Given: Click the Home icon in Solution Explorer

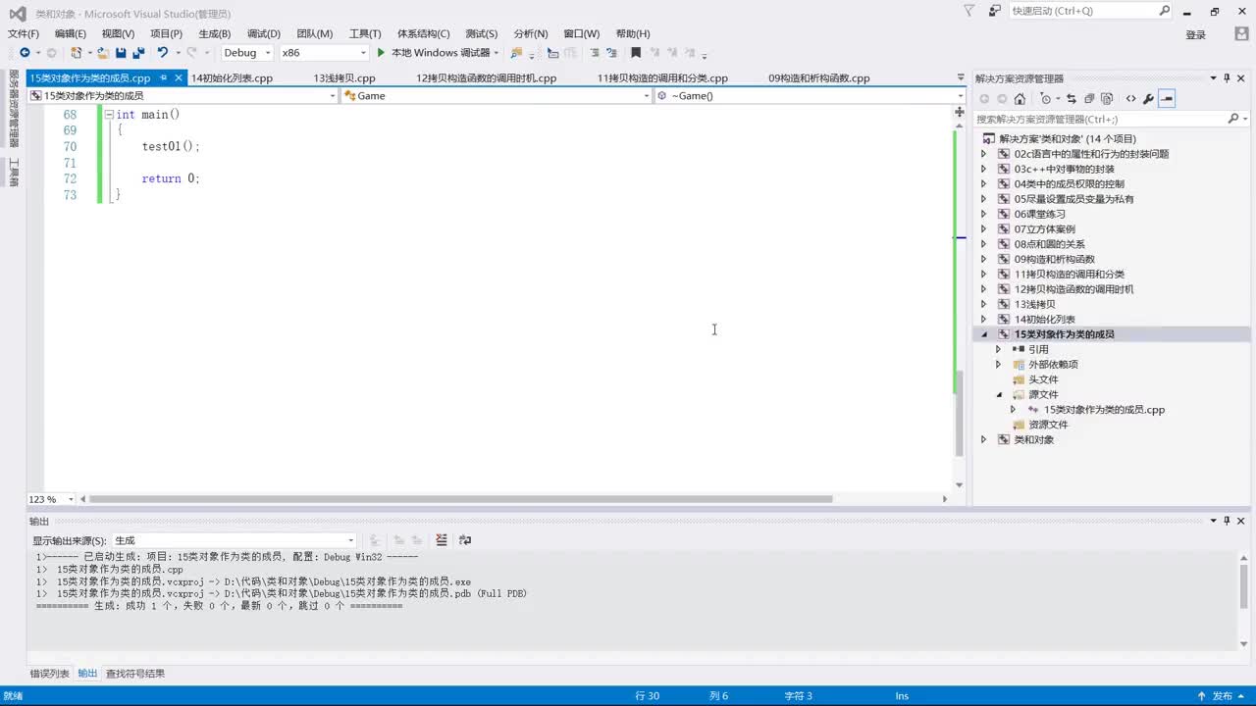Looking at the screenshot, I should [1020, 99].
